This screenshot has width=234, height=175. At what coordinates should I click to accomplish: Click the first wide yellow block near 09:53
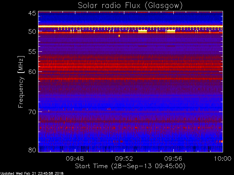click(143, 31)
